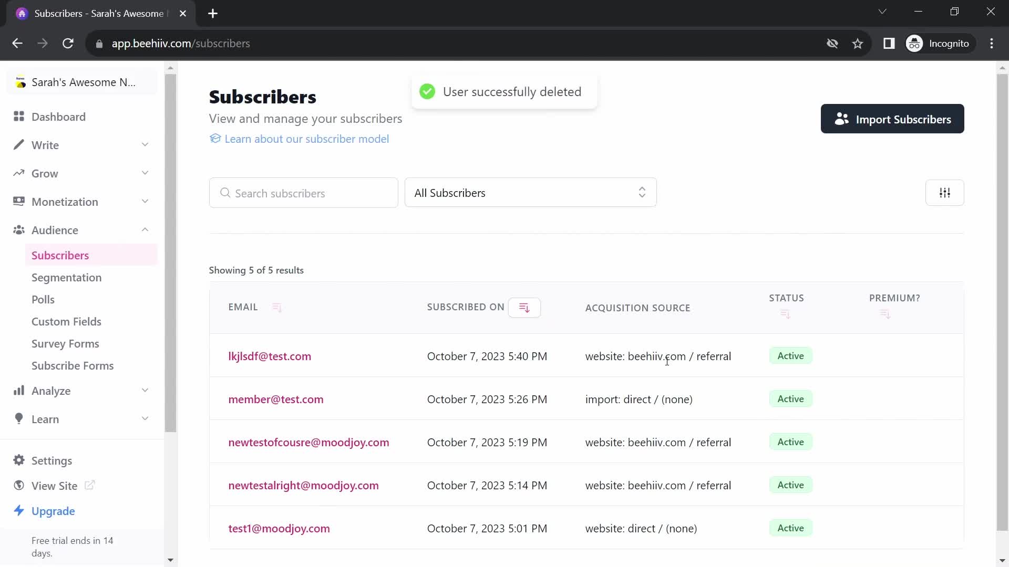This screenshot has height=567, width=1009.
Task: Click the Import Subscribers button
Action: (894, 119)
